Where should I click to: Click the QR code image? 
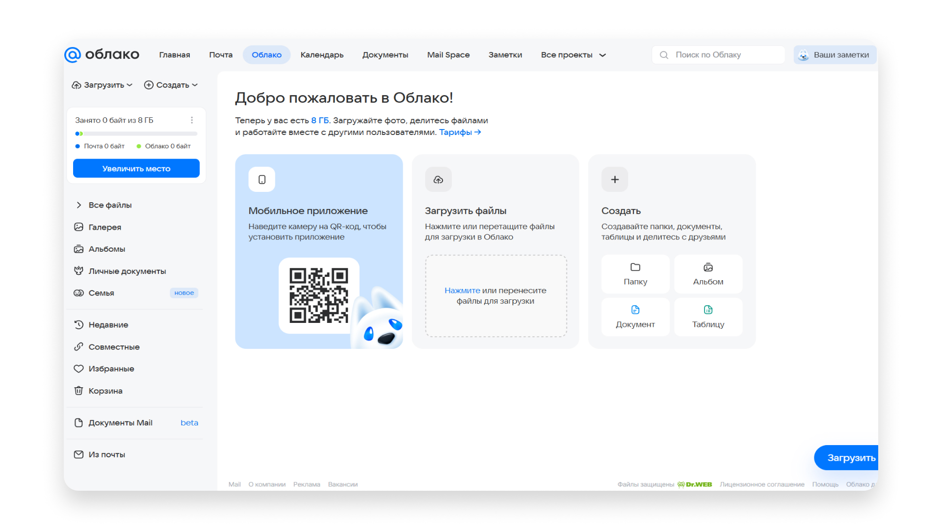coord(319,295)
